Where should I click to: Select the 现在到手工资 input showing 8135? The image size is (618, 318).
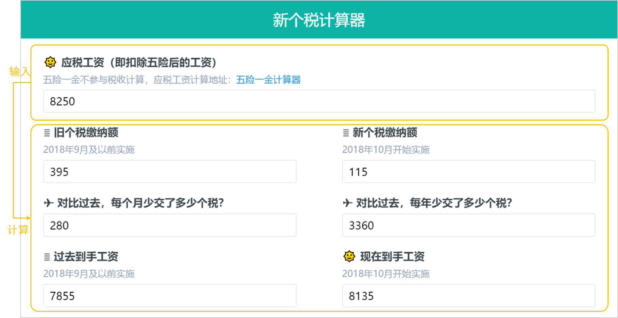pos(468,295)
